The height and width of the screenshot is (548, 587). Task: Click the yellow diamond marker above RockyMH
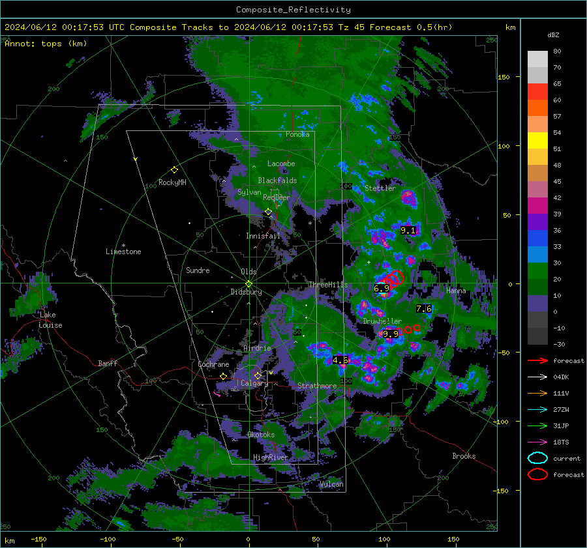(174, 170)
